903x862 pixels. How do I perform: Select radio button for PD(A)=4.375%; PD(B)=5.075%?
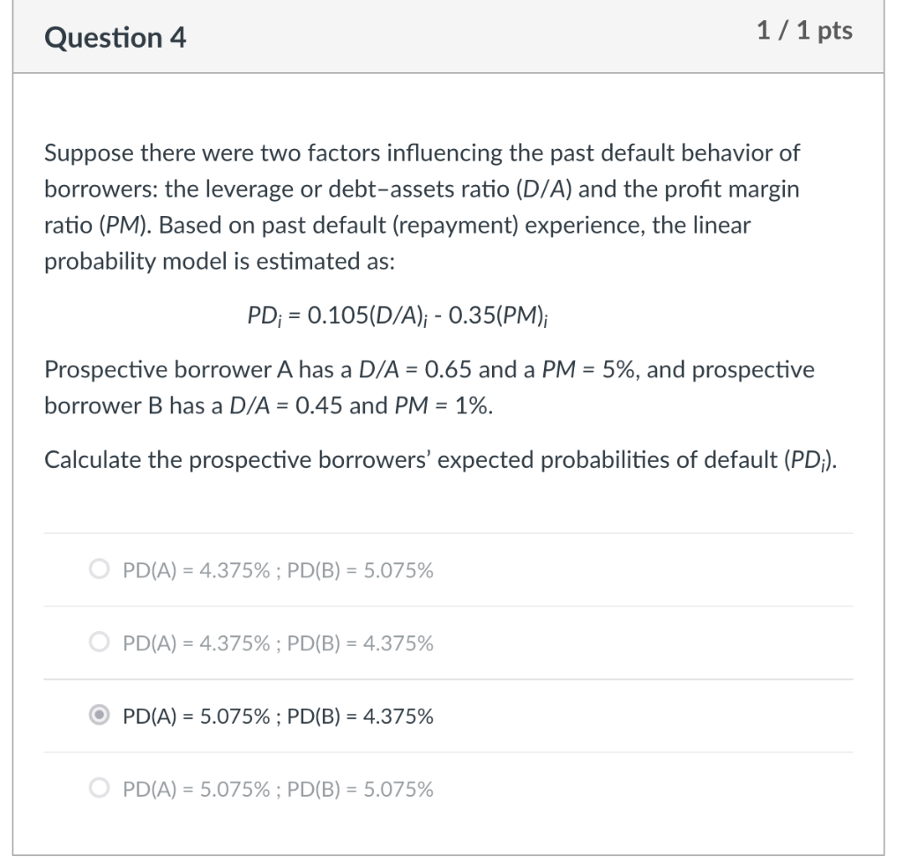click(100, 570)
